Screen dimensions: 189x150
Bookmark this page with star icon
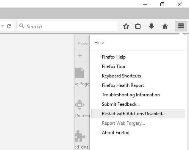click(126, 26)
